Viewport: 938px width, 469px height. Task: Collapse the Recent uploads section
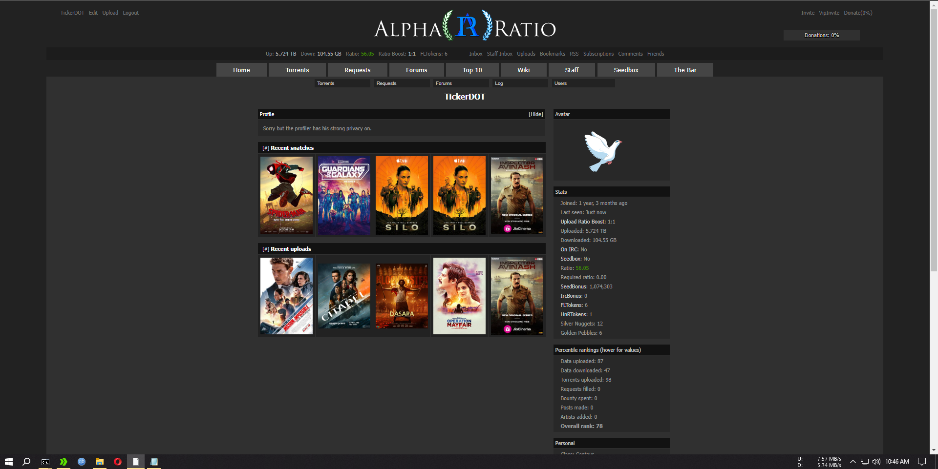click(266, 249)
